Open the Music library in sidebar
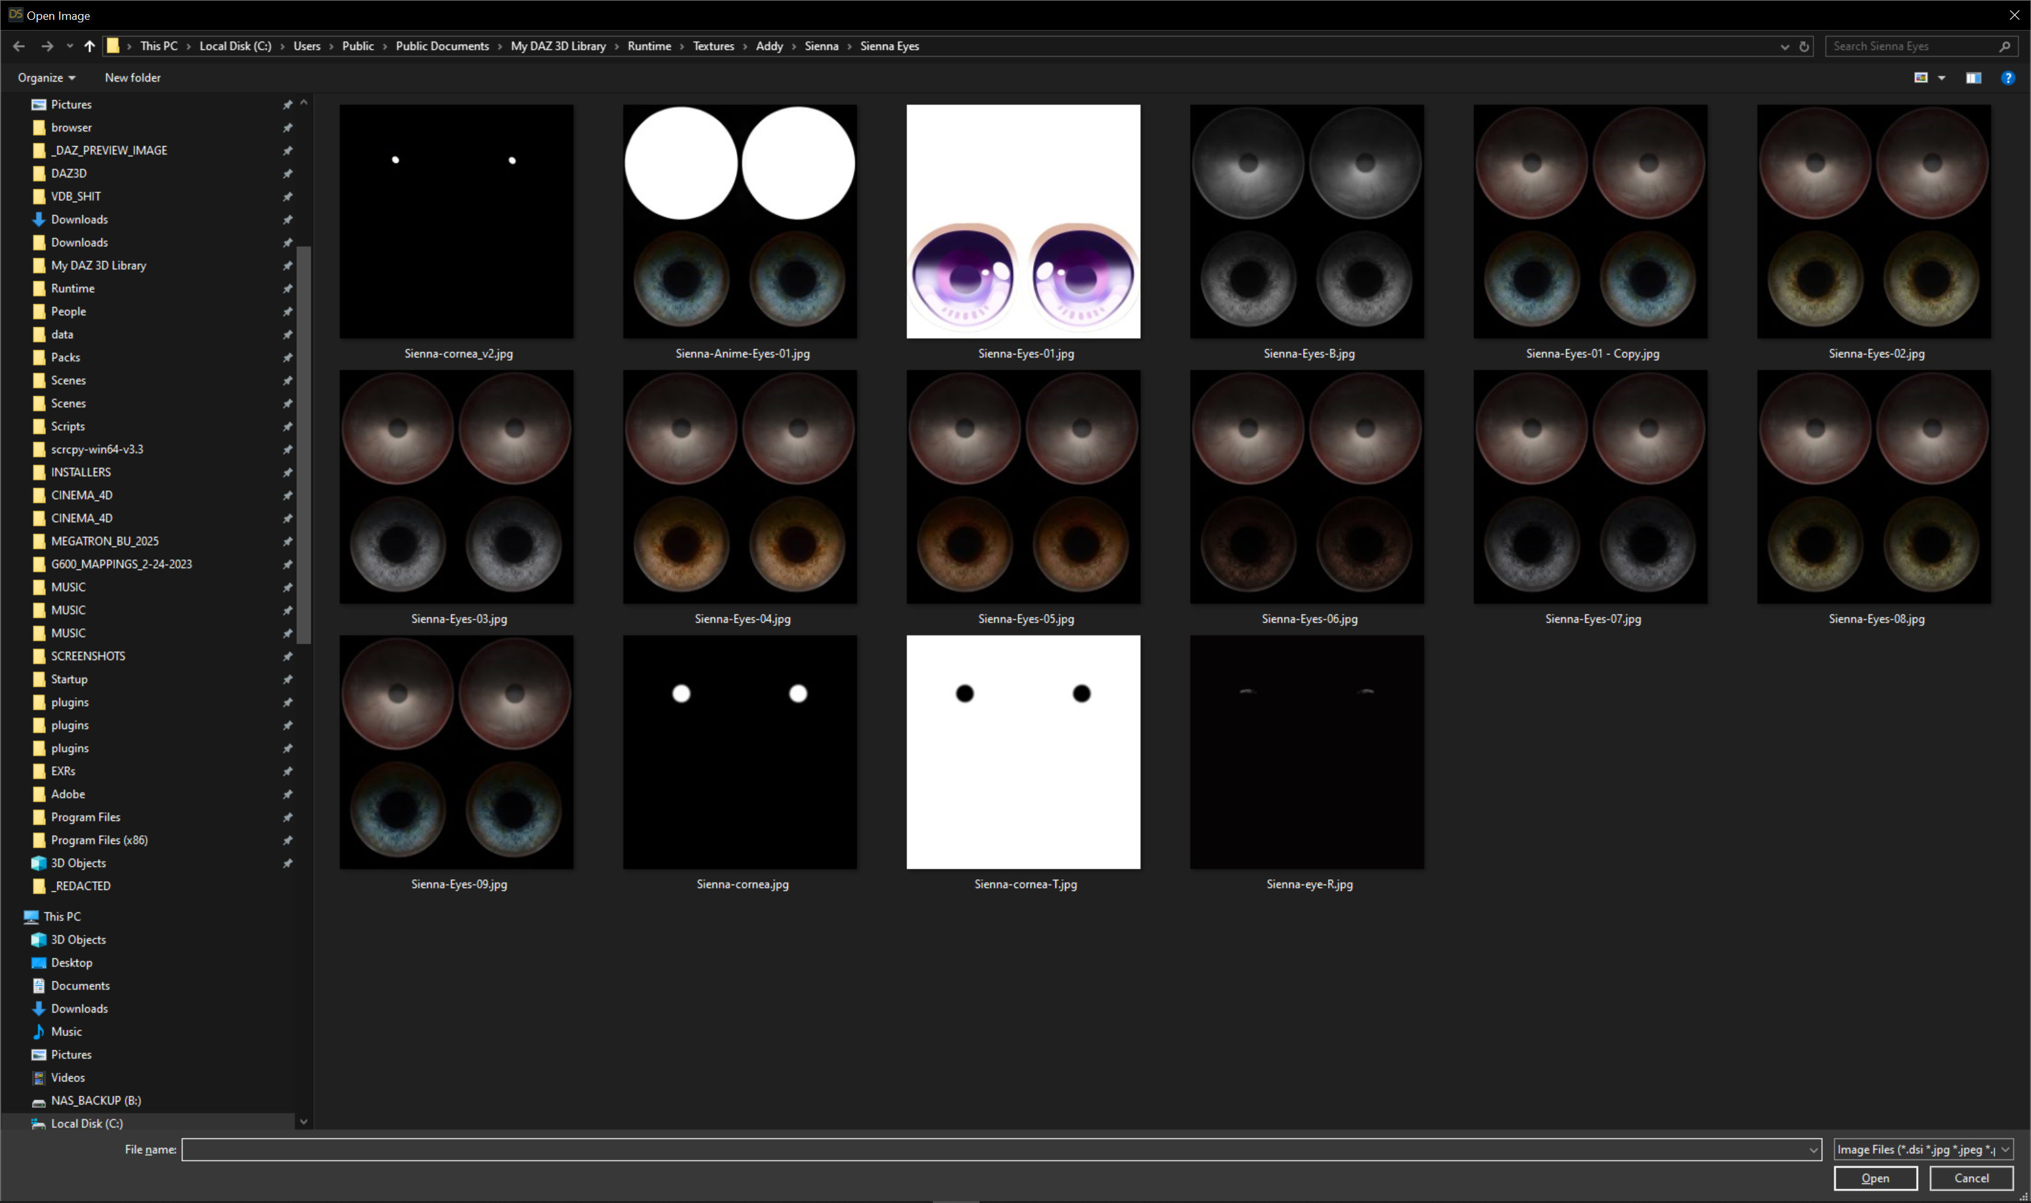Screen dimensions: 2031x1203 66,1031
